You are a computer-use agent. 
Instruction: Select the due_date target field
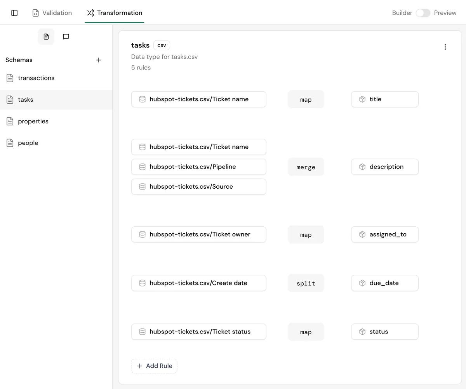(385, 283)
